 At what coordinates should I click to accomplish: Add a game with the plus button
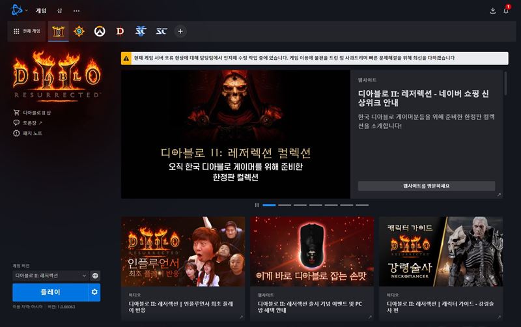tap(180, 31)
